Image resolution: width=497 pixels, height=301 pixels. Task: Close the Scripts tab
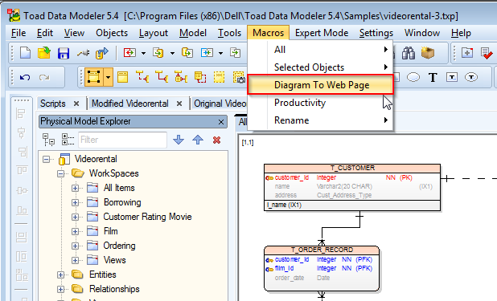[76, 104]
